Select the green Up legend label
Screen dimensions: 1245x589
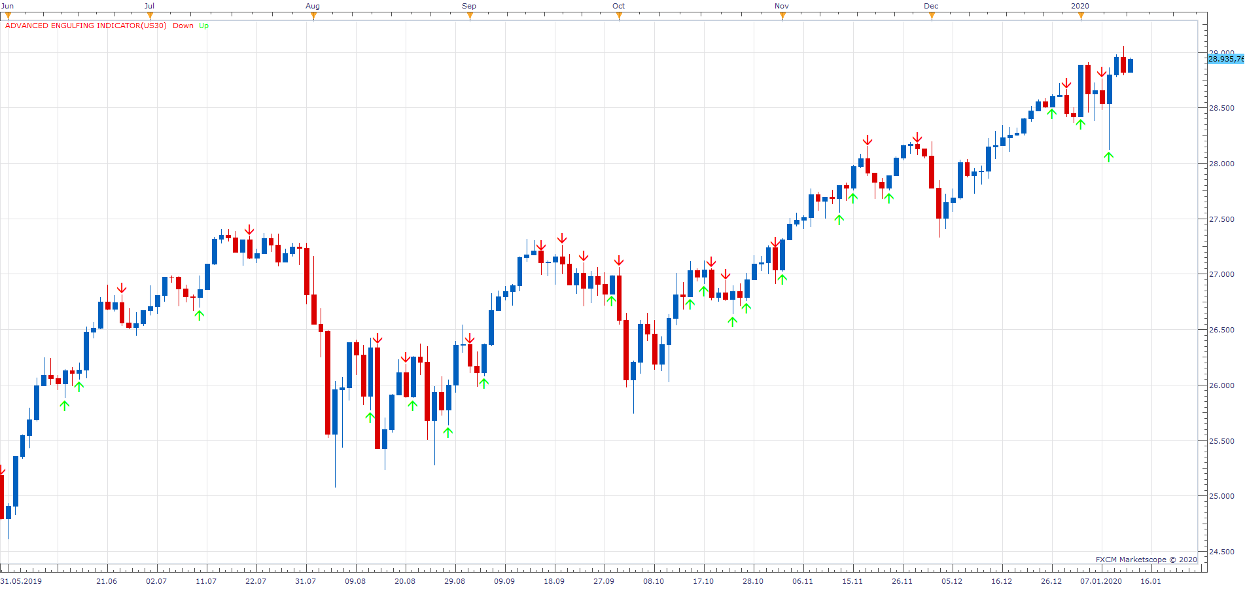[203, 26]
